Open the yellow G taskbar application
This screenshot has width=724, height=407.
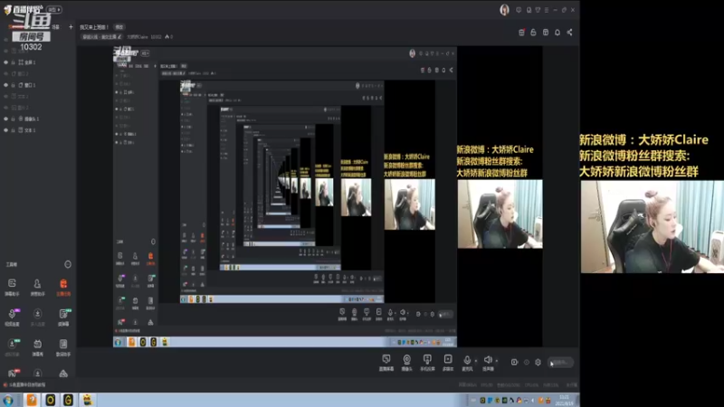click(69, 400)
